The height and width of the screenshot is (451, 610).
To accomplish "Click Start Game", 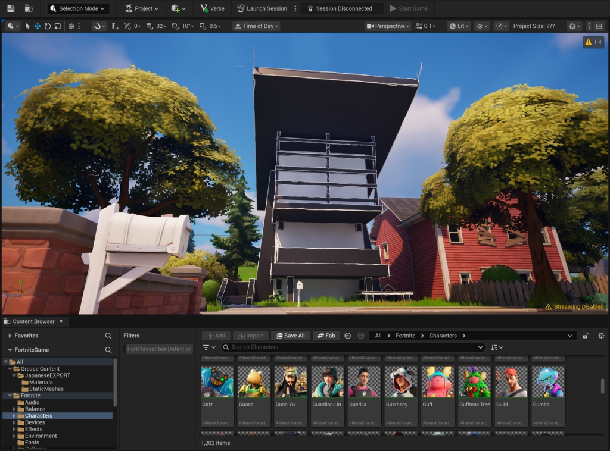I will coord(409,8).
